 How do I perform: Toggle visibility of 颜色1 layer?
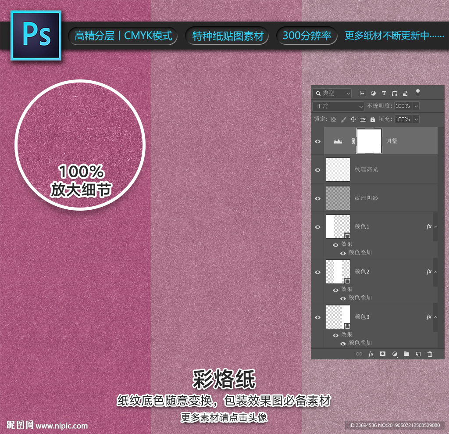point(317,227)
